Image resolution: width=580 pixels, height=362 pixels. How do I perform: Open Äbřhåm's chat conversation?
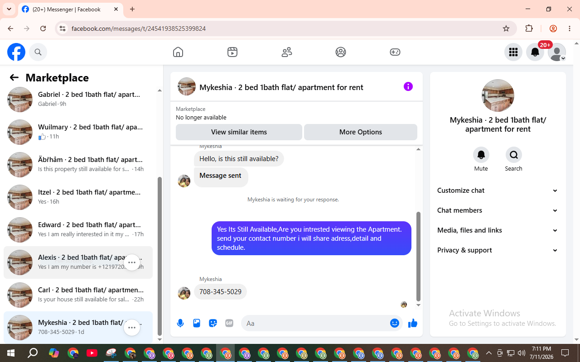tap(78, 165)
